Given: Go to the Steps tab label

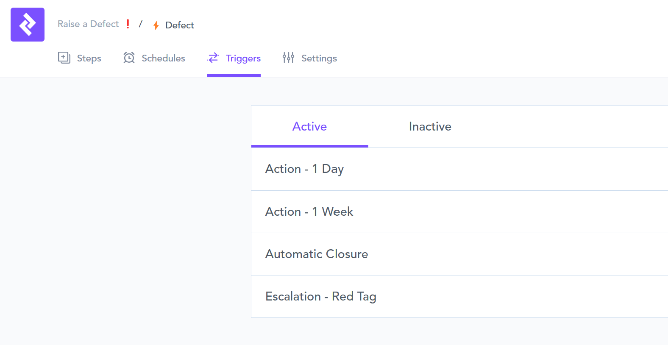Looking at the screenshot, I should [x=89, y=58].
